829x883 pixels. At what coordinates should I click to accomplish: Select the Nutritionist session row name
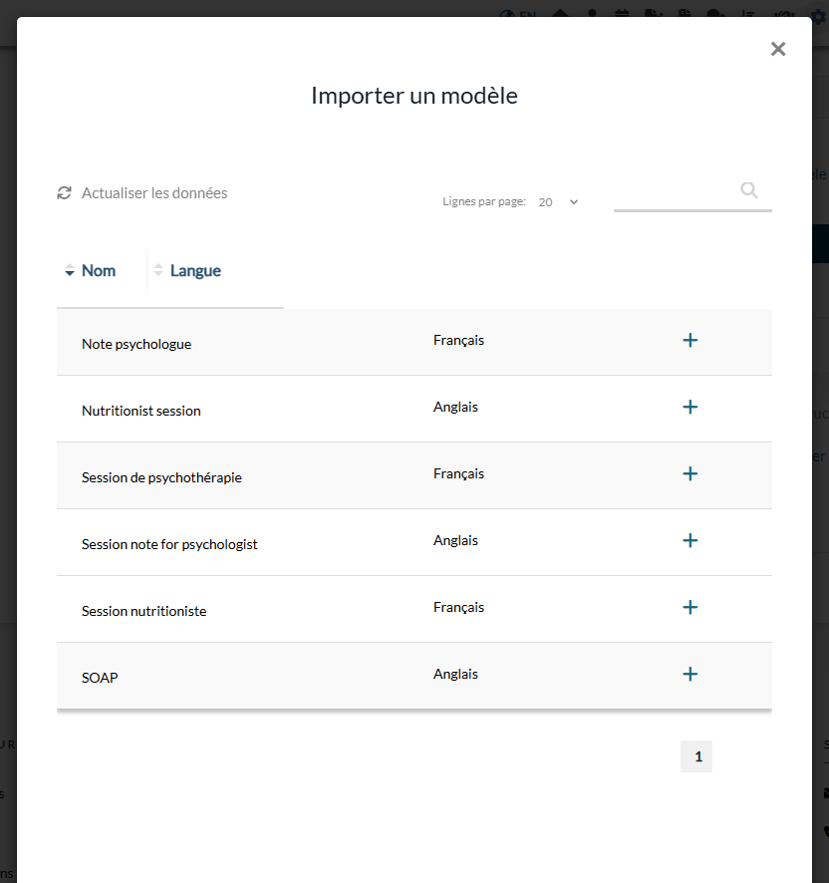coord(140,411)
